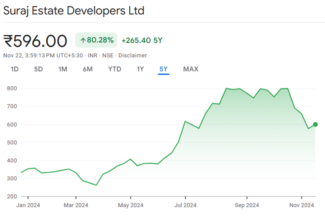Viewport: 325px width, 218px height.
Task: Click the 400 y-axis label
Action: point(12,160)
